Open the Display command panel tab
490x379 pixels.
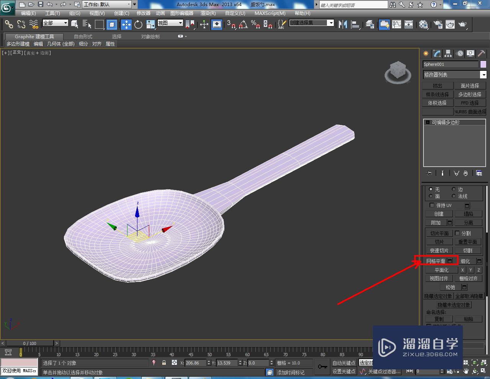470,54
